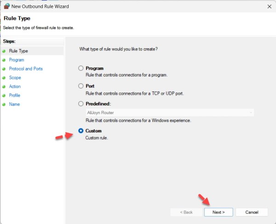Jump to the Program step

point(17,60)
